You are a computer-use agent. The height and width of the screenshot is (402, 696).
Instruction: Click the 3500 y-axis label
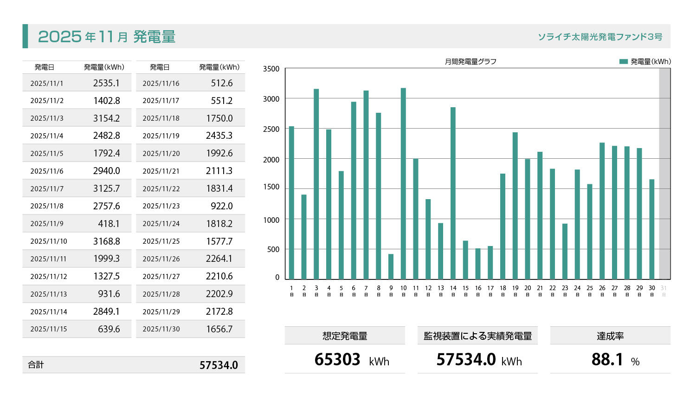pyautogui.click(x=271, y=69)
